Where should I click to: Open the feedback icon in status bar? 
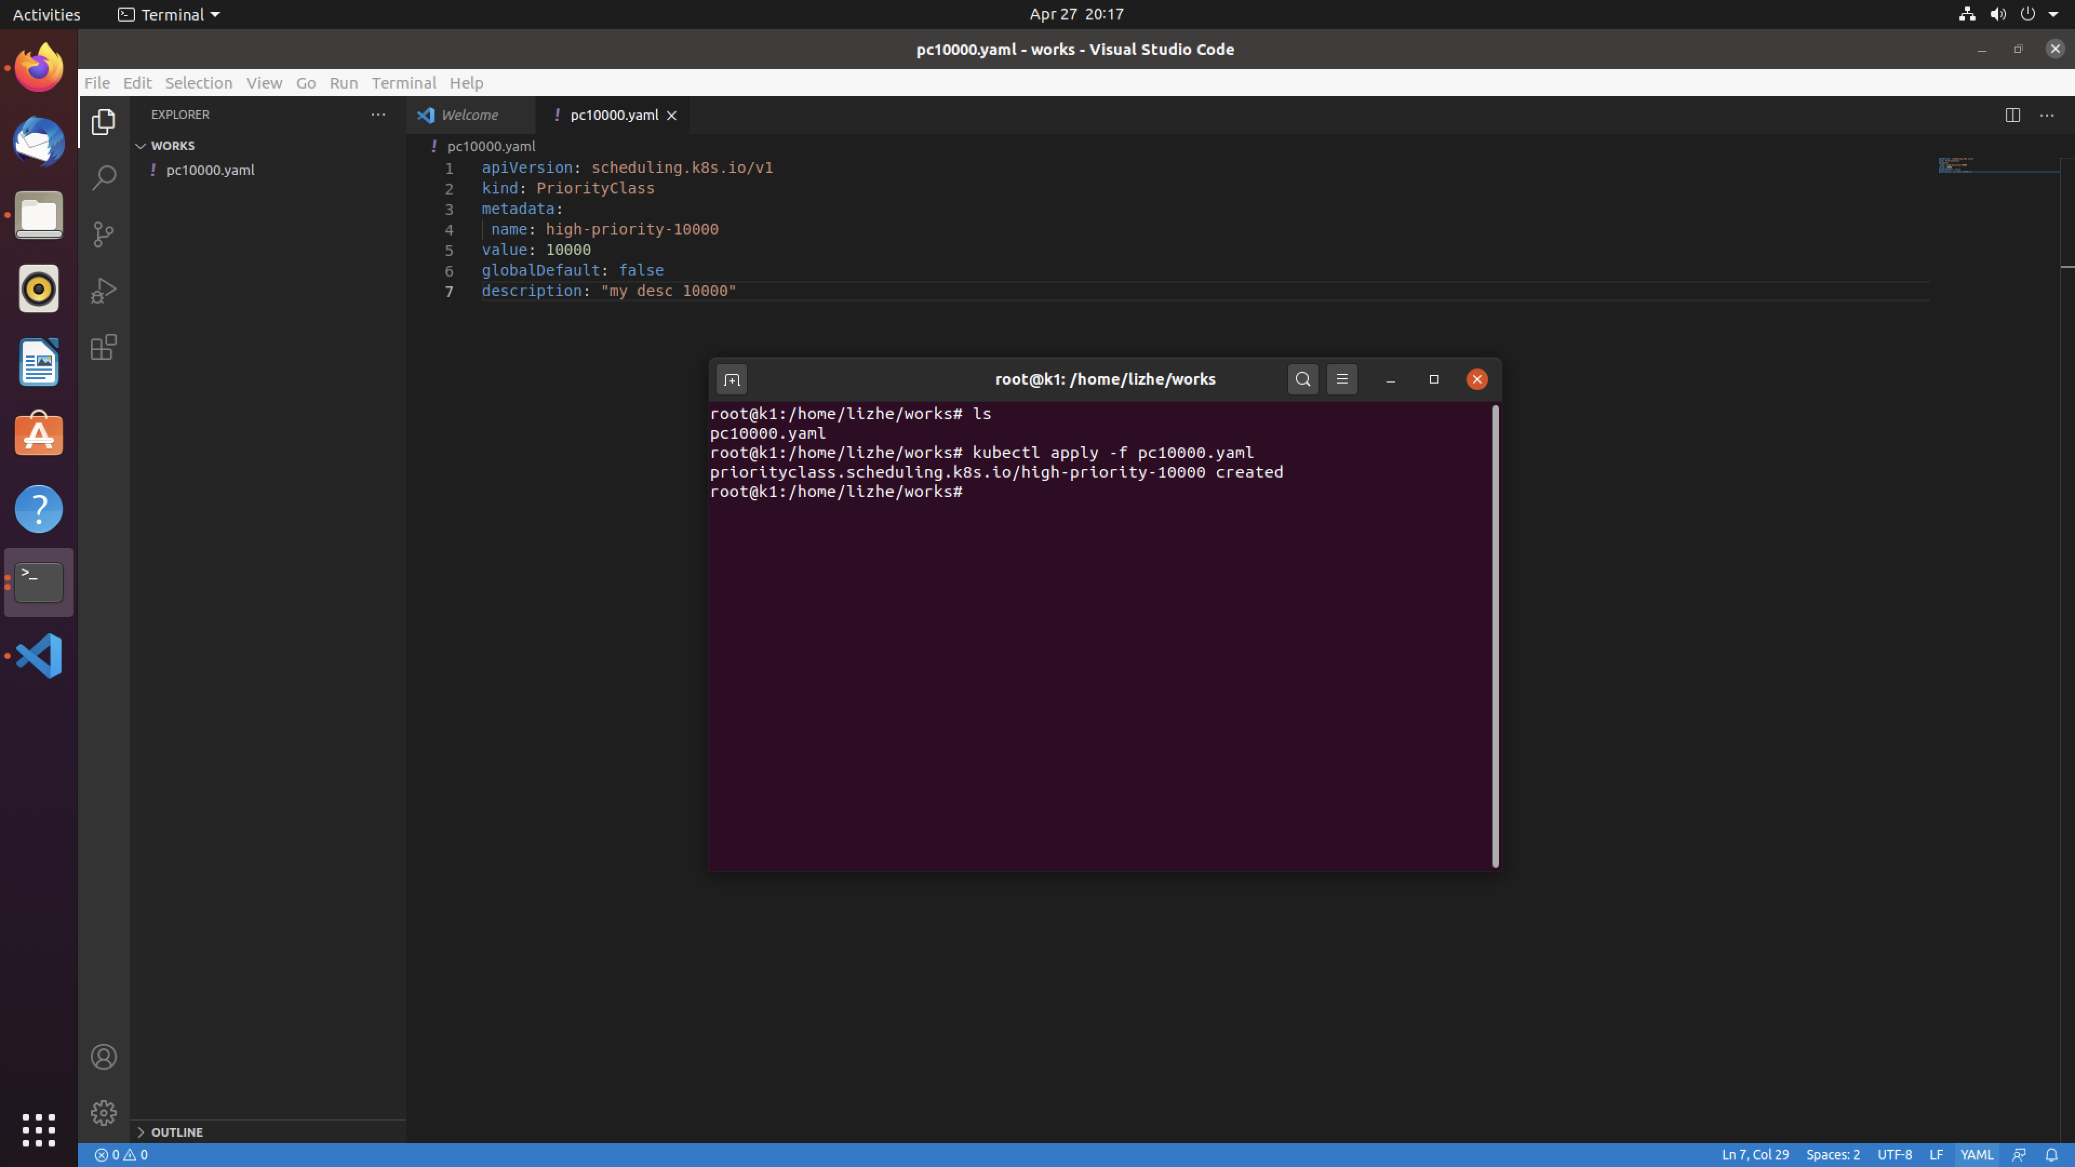pyautogui.click(x=2019, y=1155)
